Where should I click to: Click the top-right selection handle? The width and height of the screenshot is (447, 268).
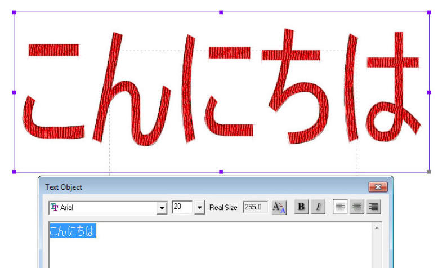tap(429, 12)
